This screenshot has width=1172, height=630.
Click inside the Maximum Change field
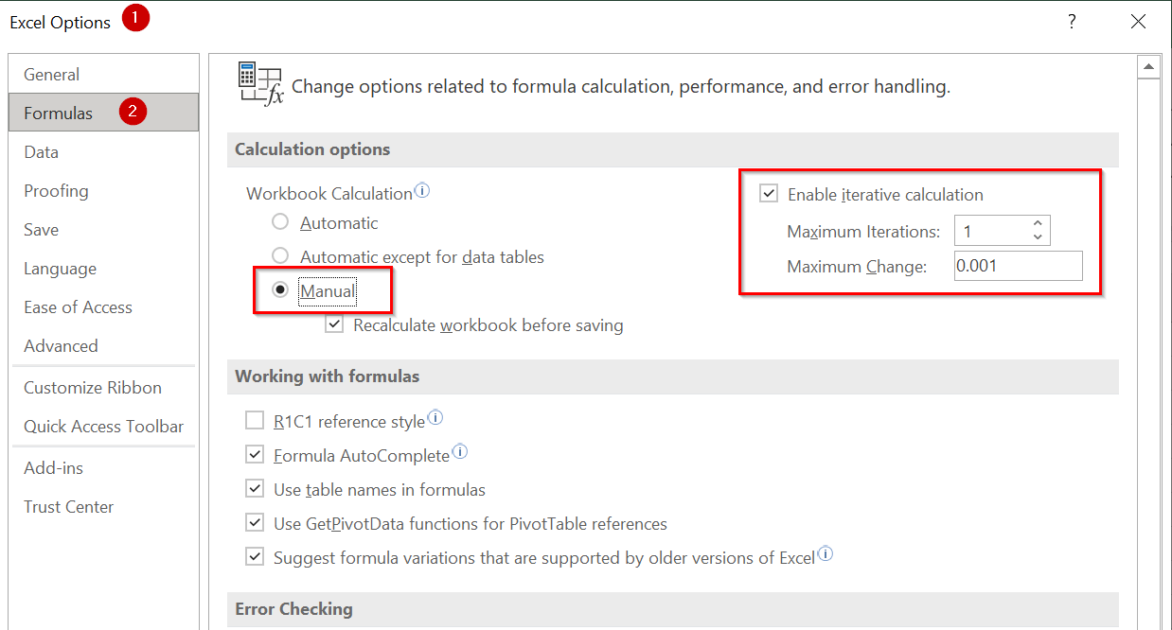pyautogui.click(x=1018, y=266)
